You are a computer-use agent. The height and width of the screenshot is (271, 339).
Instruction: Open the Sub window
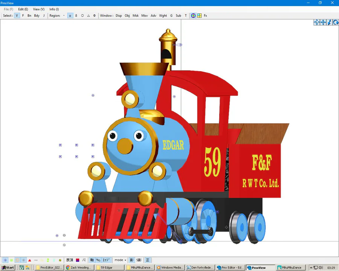coord(179,15)
